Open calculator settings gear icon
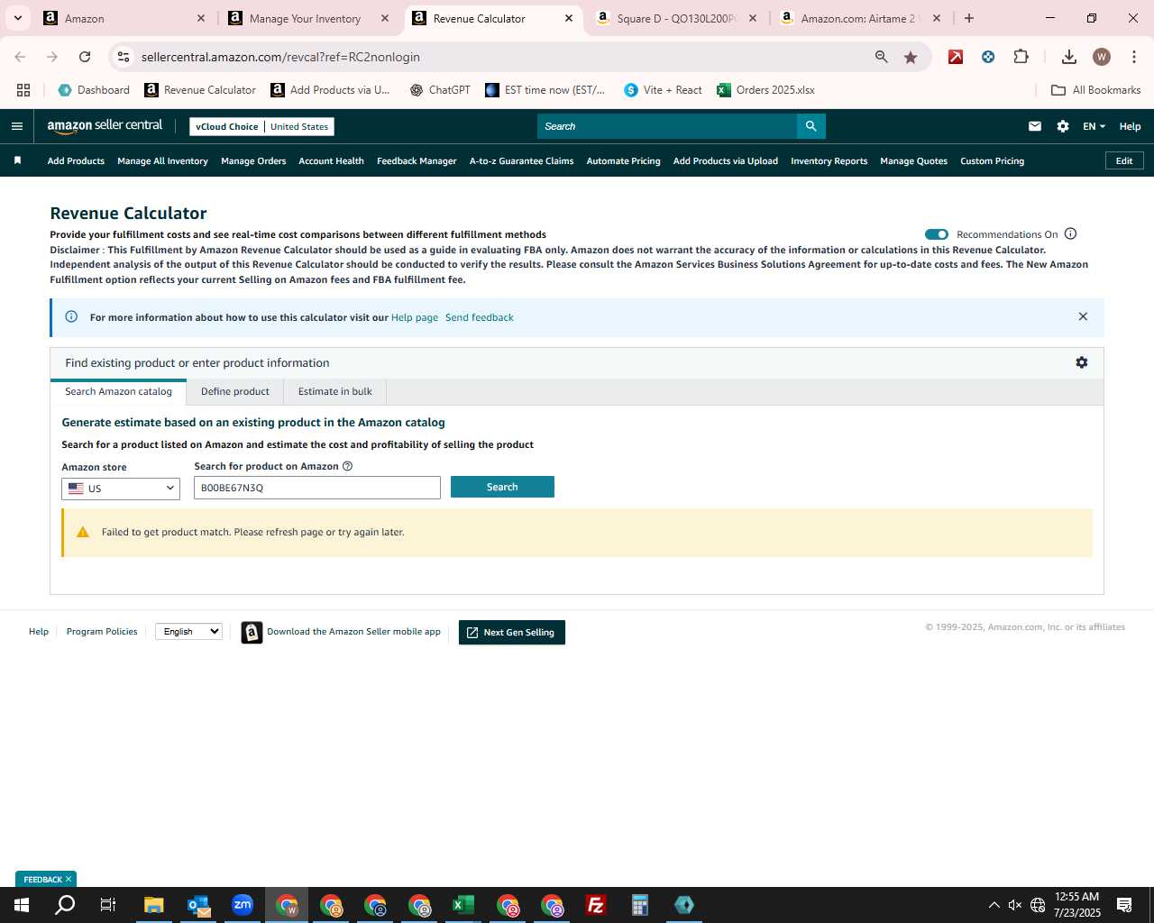The width and height of the screenshot is (1154, 923). coord(1082,362)
